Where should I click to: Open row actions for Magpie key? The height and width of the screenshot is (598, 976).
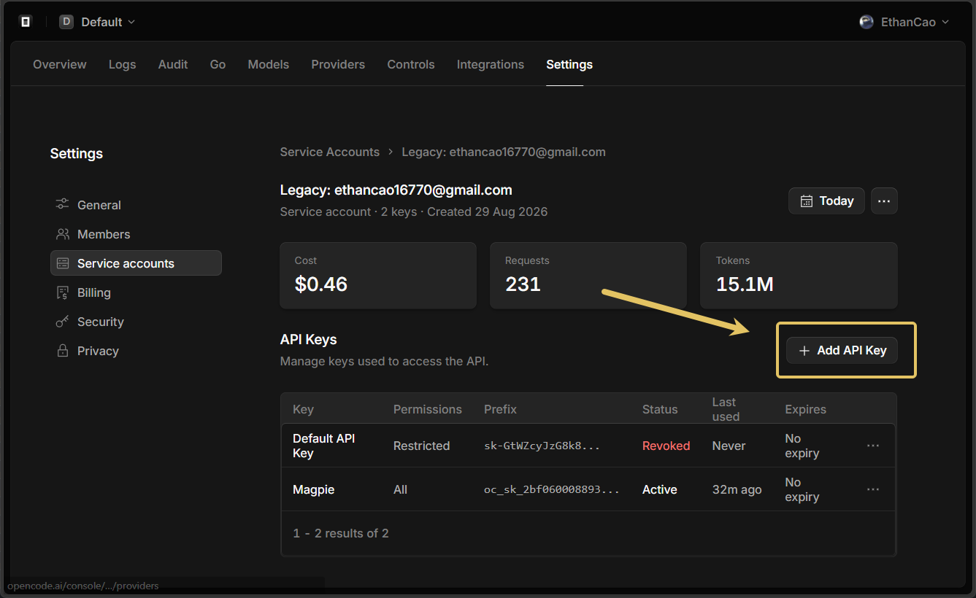pos(873,489)
